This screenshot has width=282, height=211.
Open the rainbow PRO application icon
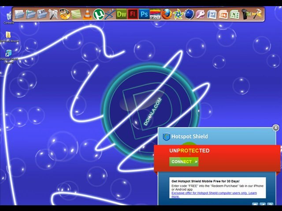[x=155, y=14]
